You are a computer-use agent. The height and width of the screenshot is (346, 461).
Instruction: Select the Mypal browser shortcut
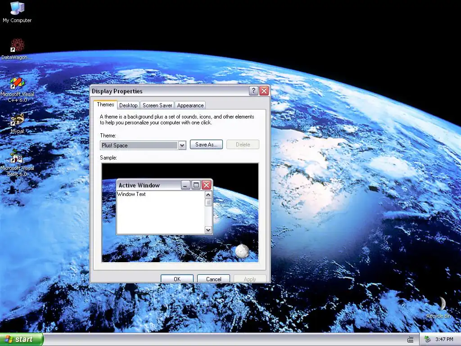click(x=17, y=123)
